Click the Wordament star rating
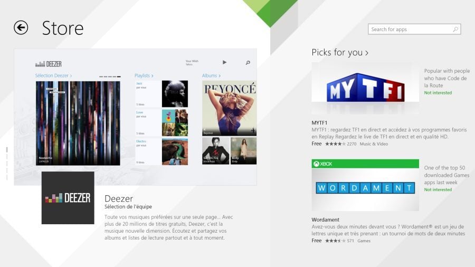The image size is (475, 267). point(335,241)
